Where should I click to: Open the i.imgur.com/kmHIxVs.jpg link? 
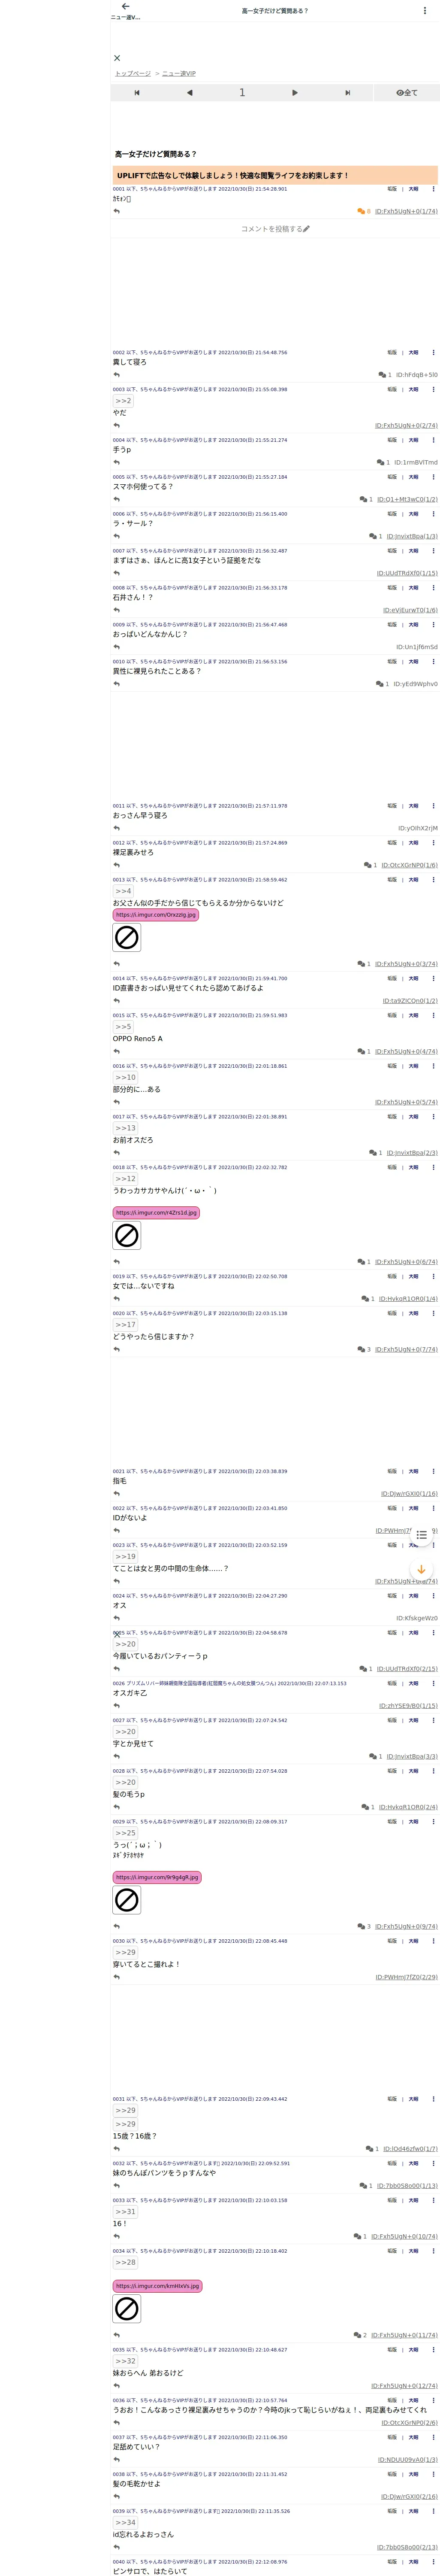pos(157,2286)
